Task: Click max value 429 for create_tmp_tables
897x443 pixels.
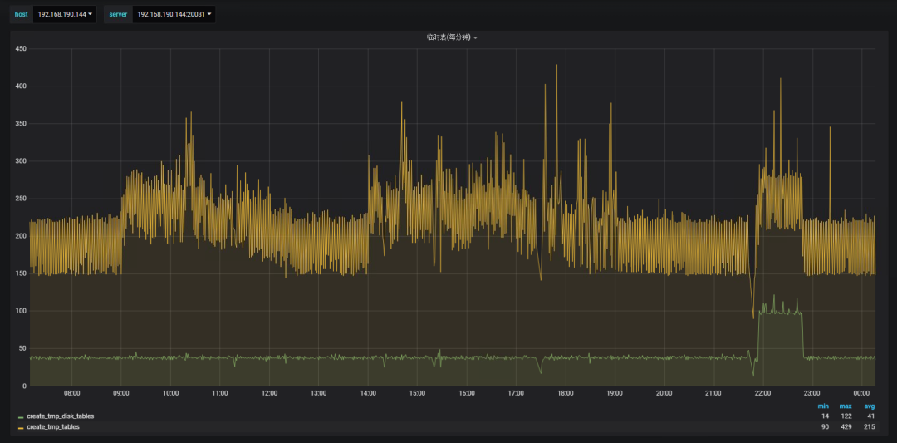Action: tap(846, 426)
